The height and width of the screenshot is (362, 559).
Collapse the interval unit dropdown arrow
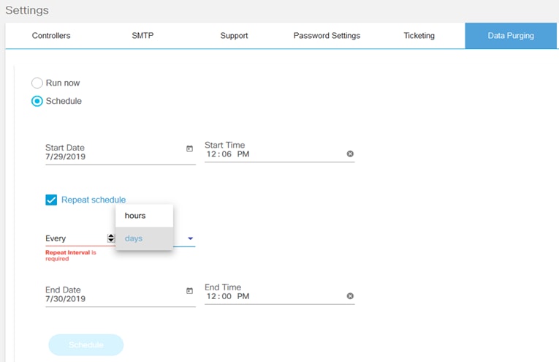(x=190, y=238)
